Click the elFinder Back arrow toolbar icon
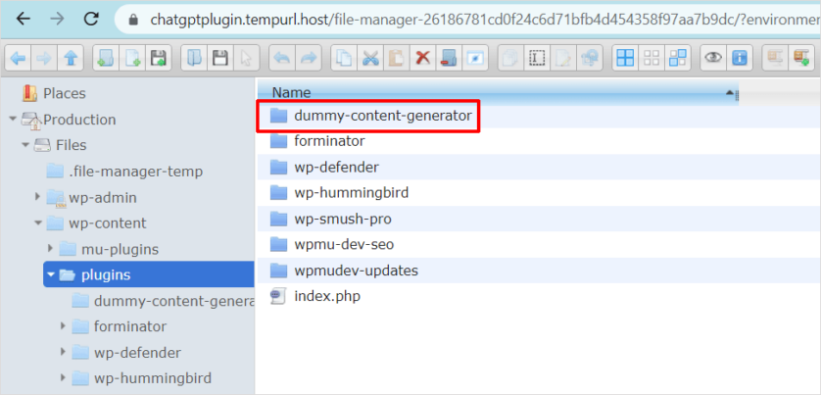This screenshot has height=395, width=821. tap(17, 58)
